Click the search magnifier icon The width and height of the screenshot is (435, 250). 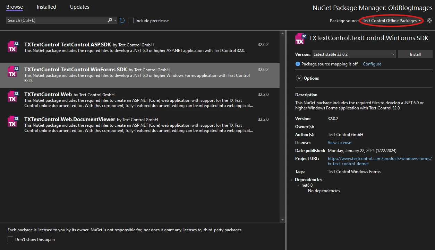(110, 20)
